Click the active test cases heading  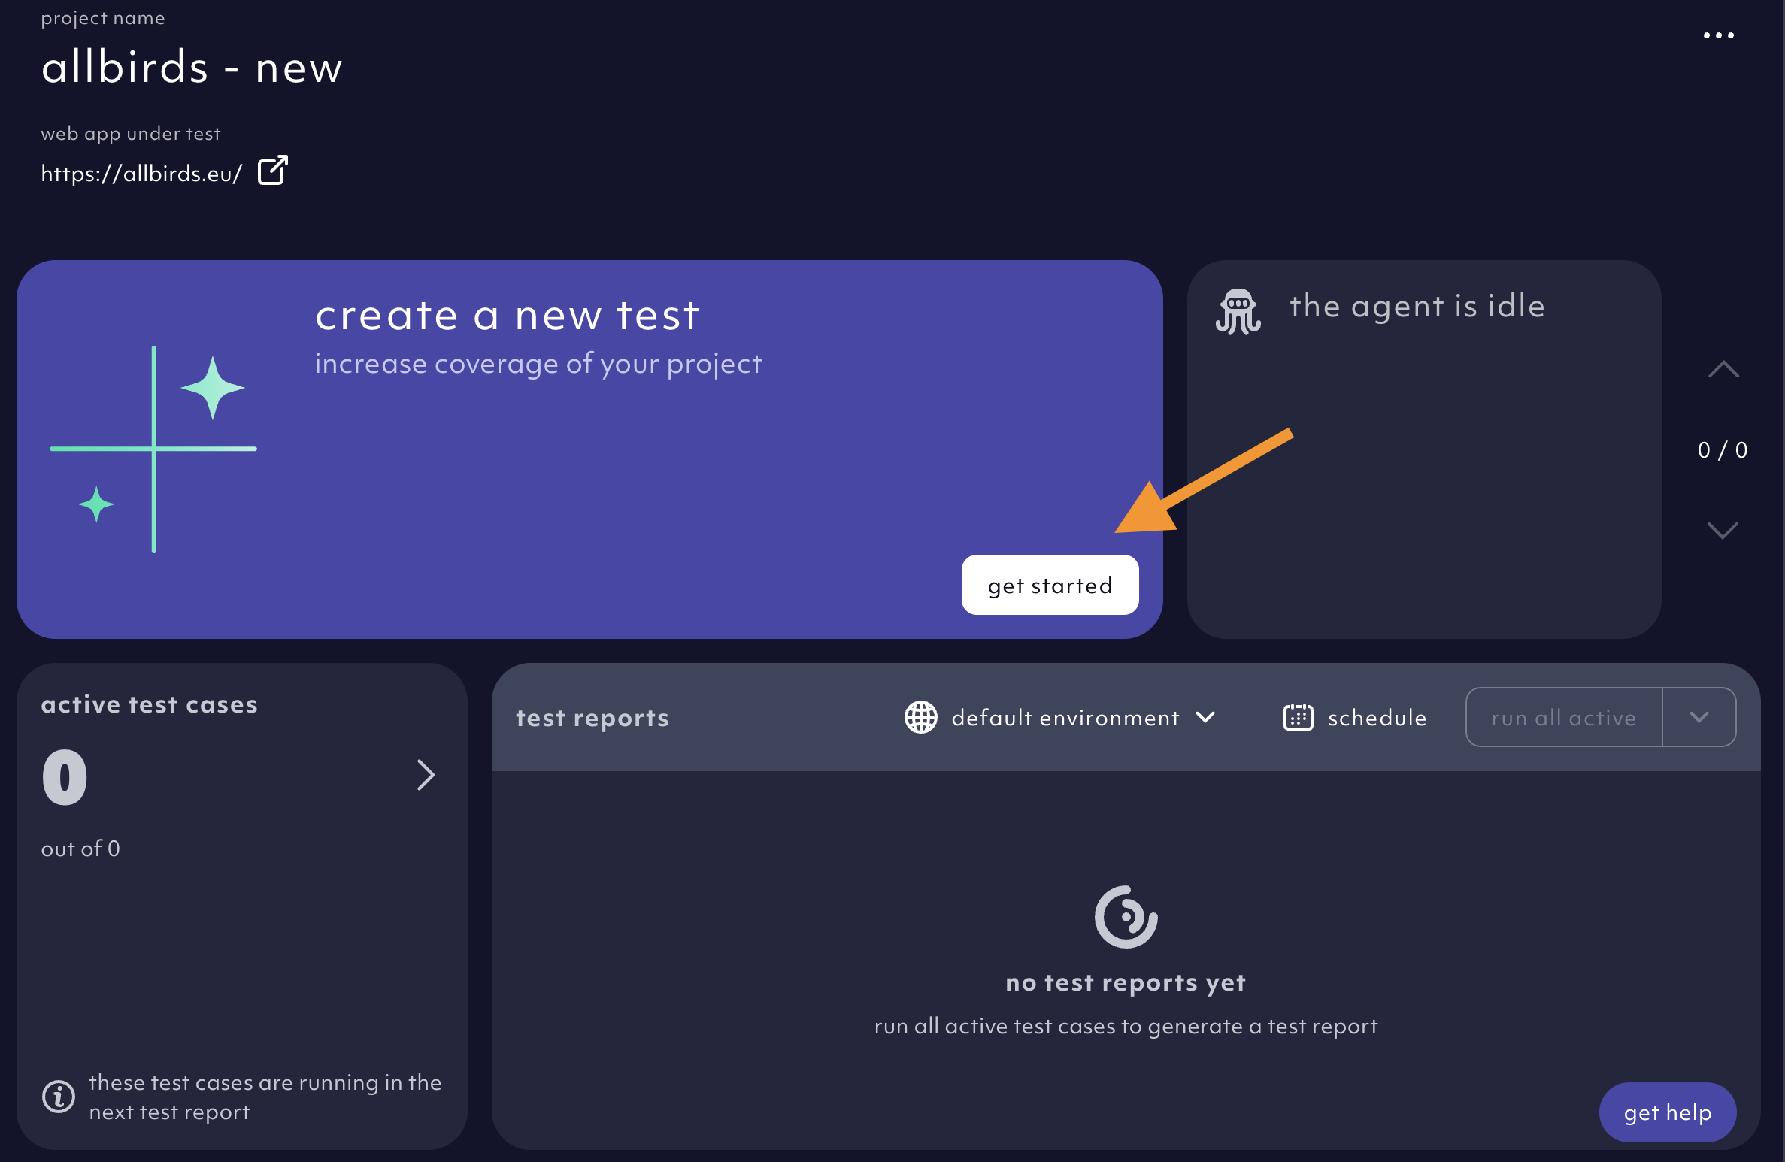tap(150, 704)
